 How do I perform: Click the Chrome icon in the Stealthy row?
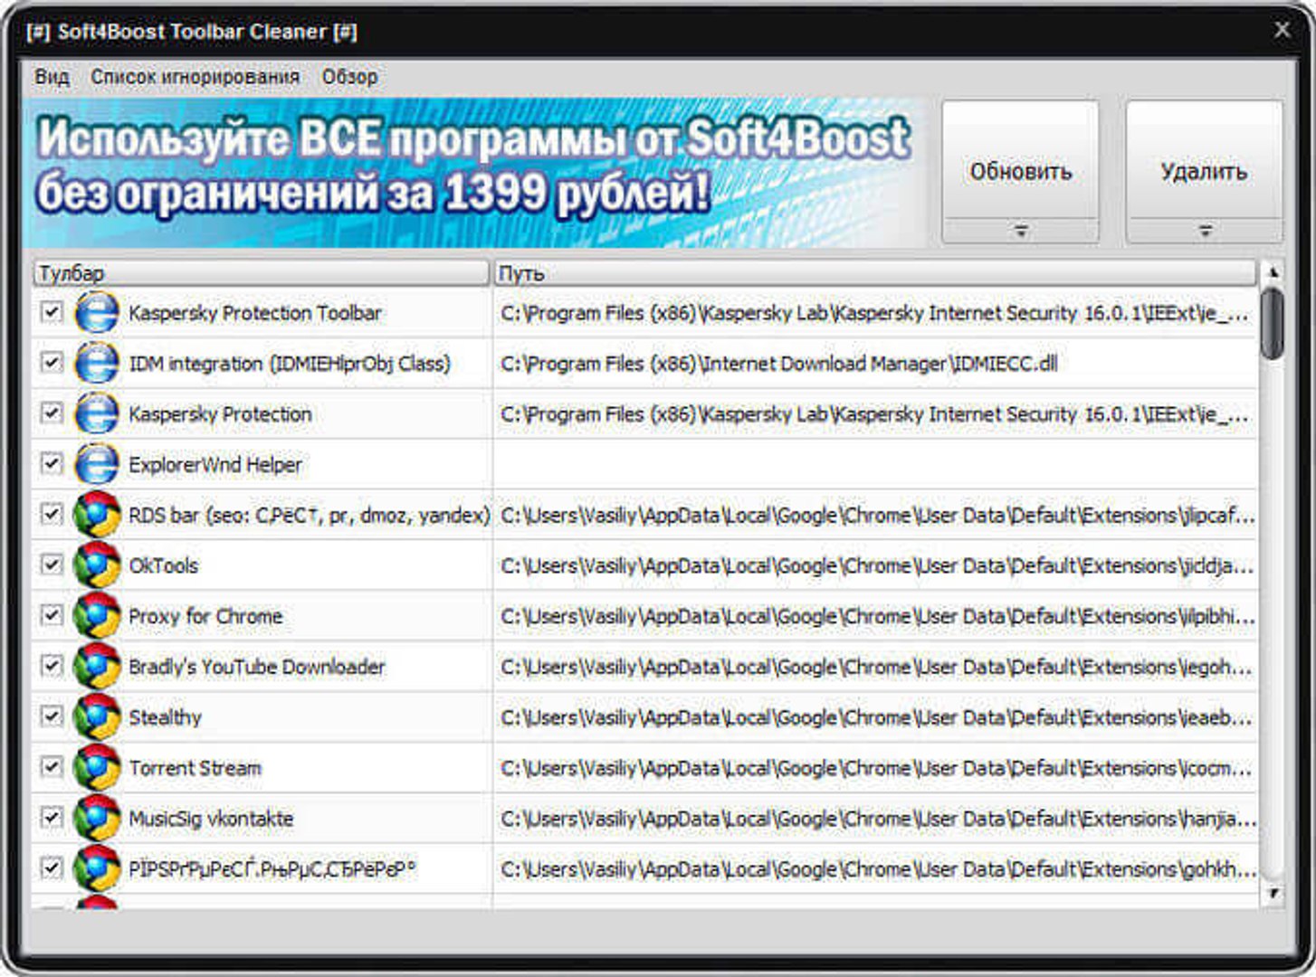click(97, 718)
